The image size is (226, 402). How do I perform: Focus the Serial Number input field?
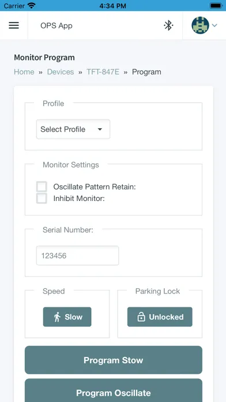click(x=78, y=256)
